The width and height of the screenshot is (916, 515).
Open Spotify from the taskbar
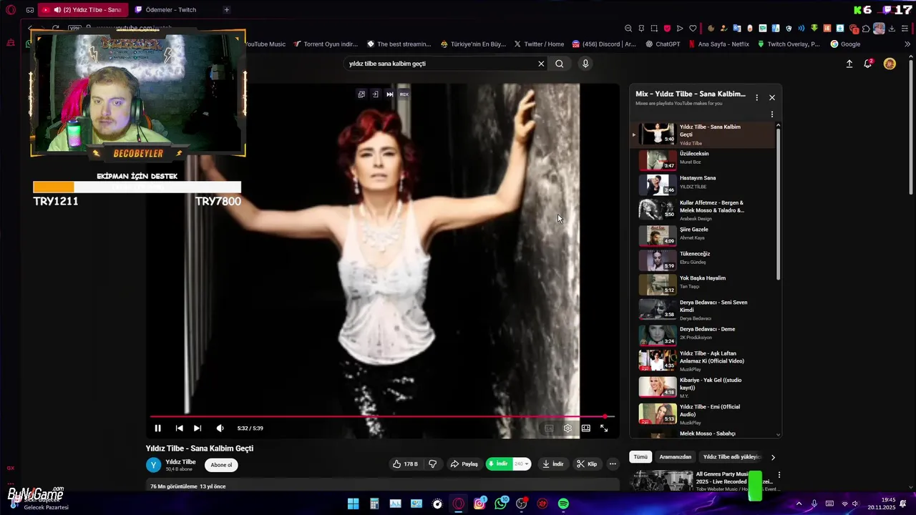(x=563, y=504)
